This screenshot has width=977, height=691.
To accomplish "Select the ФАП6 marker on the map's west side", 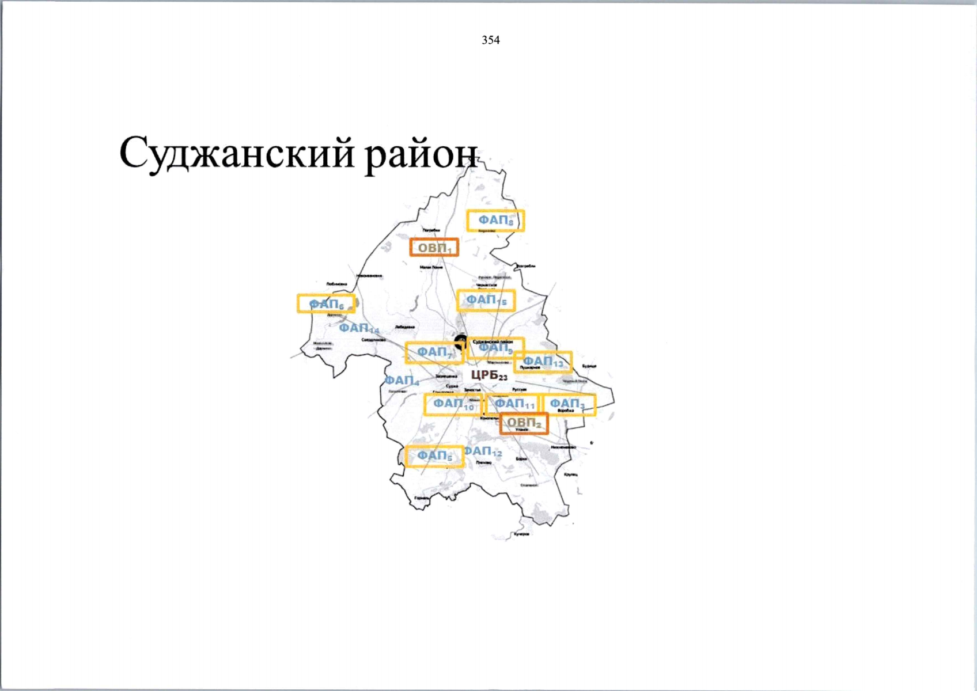I will [325, 303].
